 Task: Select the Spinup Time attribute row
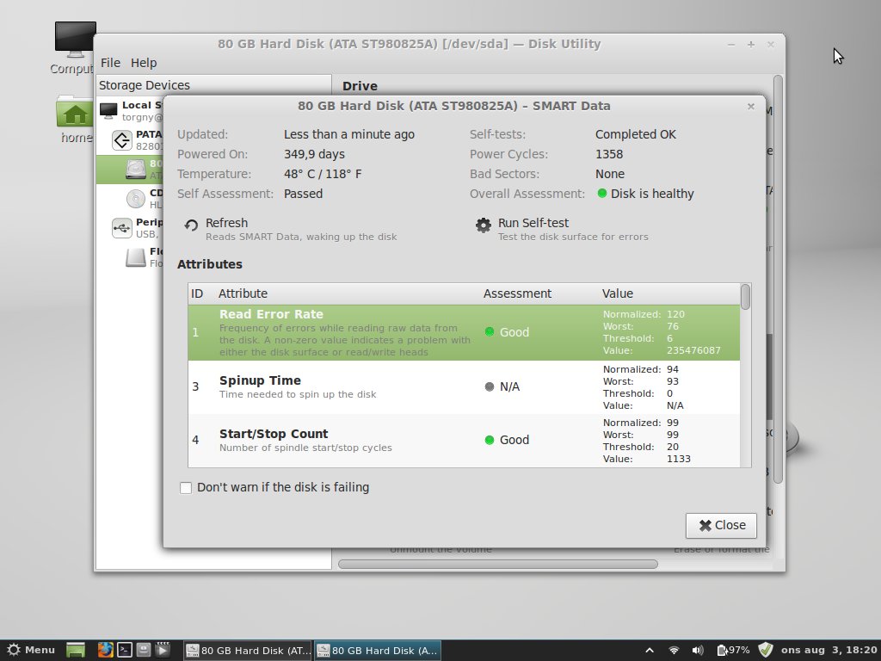(464, 387)
